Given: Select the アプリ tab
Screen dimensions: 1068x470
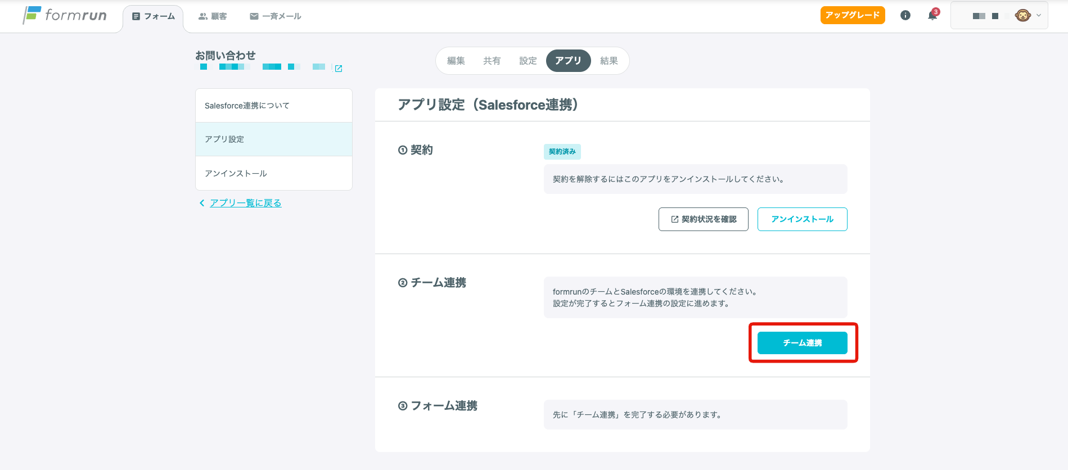Looking at the screenshot, I should pos(568,61).
